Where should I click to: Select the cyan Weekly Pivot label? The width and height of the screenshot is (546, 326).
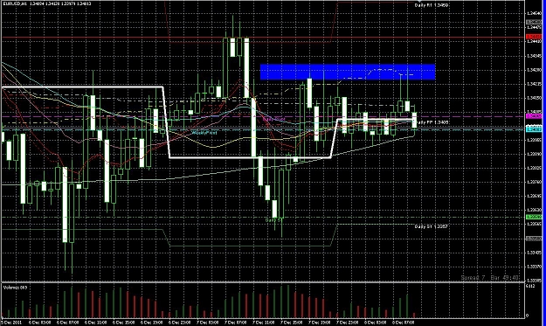204,133
